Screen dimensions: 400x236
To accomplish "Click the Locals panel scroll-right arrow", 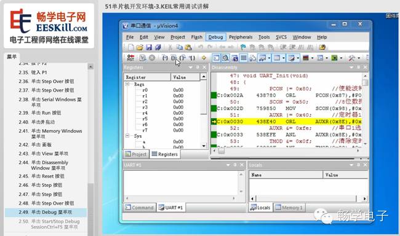I will (364, 199).
